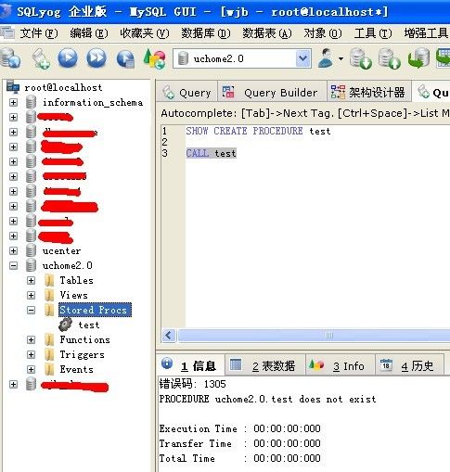Click the CALL test line in editor
Screen dimensions: 450x472
pyautogui.click(x=212, y=153)
